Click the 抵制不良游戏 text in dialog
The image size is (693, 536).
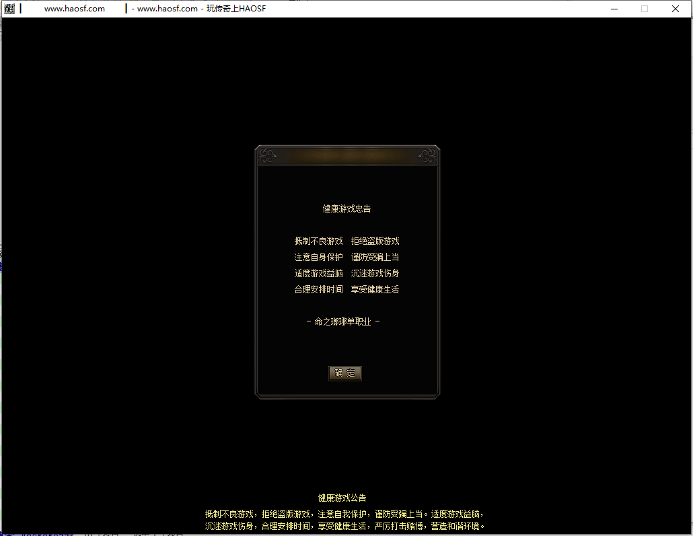pos(318,241)
